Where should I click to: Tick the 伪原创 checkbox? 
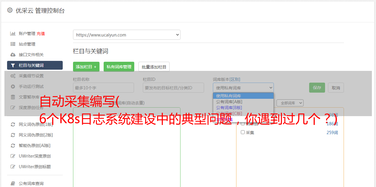[x=243, y=123]
